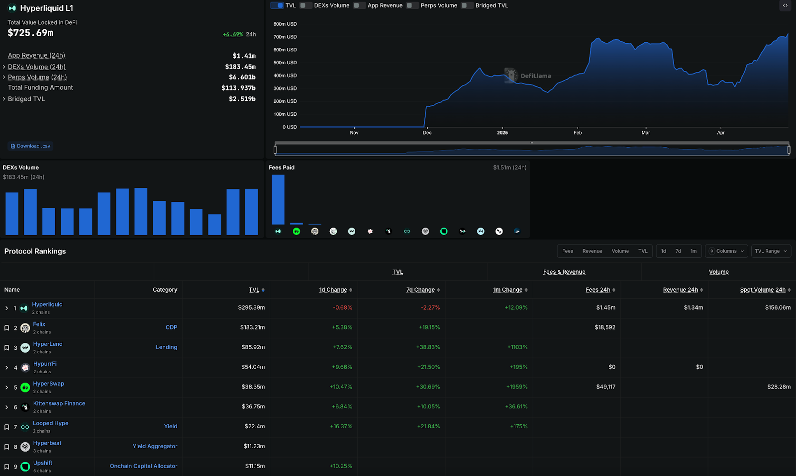The image size is (796, 476).
Task: Download the .csv data file
Action: [31, 146]
